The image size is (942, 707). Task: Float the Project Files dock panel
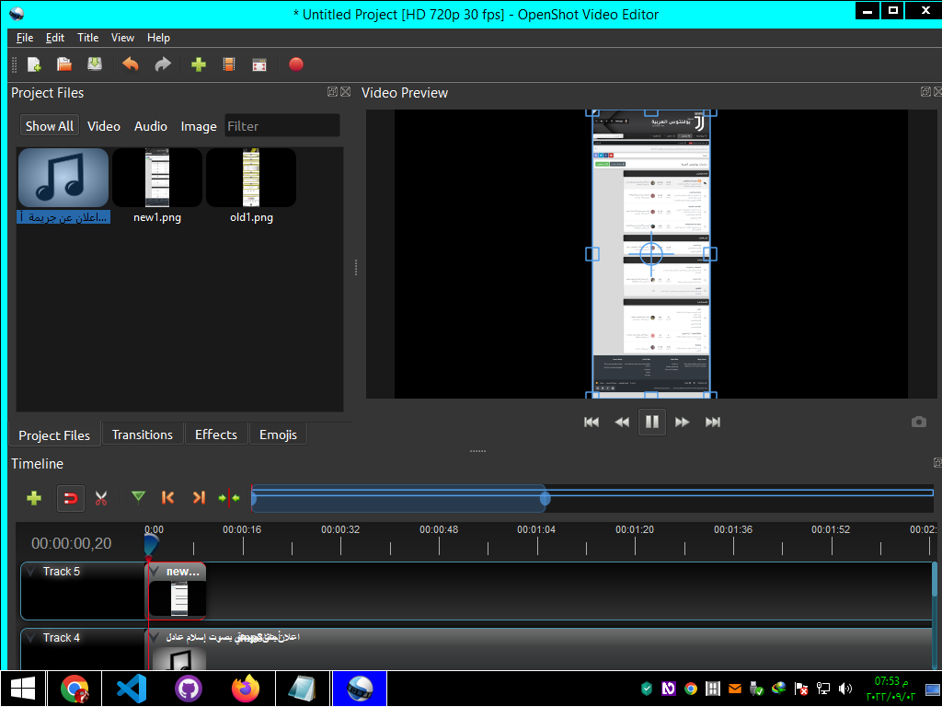[x=332, y=91]
